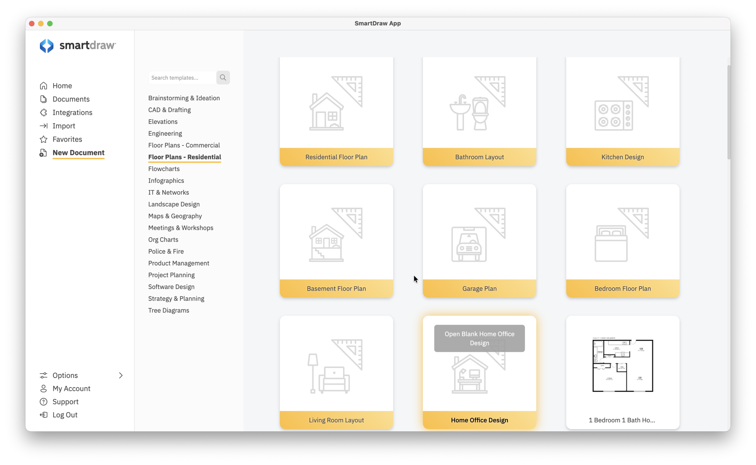This screenshot has width=756, height=465.
Task: Click the smartdraw logo
Action: [x=78, y=45]
